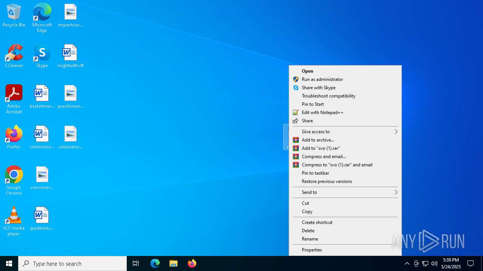The width and height of the screenshot is (483, 271).
Task: Choose Create shortcut
Action: coord(345,222)
